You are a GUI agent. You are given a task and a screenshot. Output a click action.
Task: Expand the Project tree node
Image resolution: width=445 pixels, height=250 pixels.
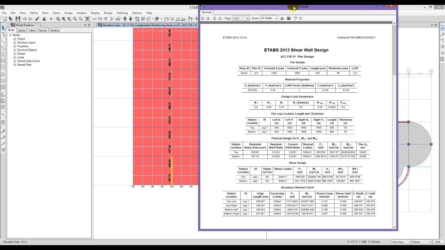click(x=15, y=39)
